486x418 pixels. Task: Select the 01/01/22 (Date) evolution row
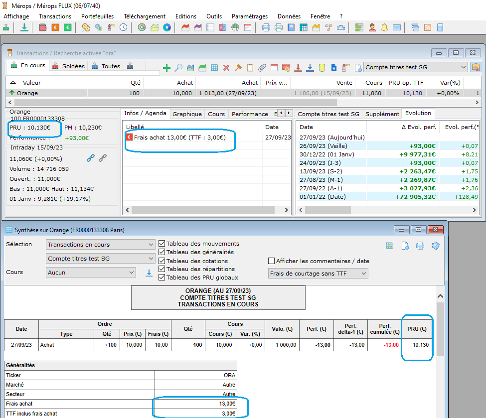coord(388,197)
